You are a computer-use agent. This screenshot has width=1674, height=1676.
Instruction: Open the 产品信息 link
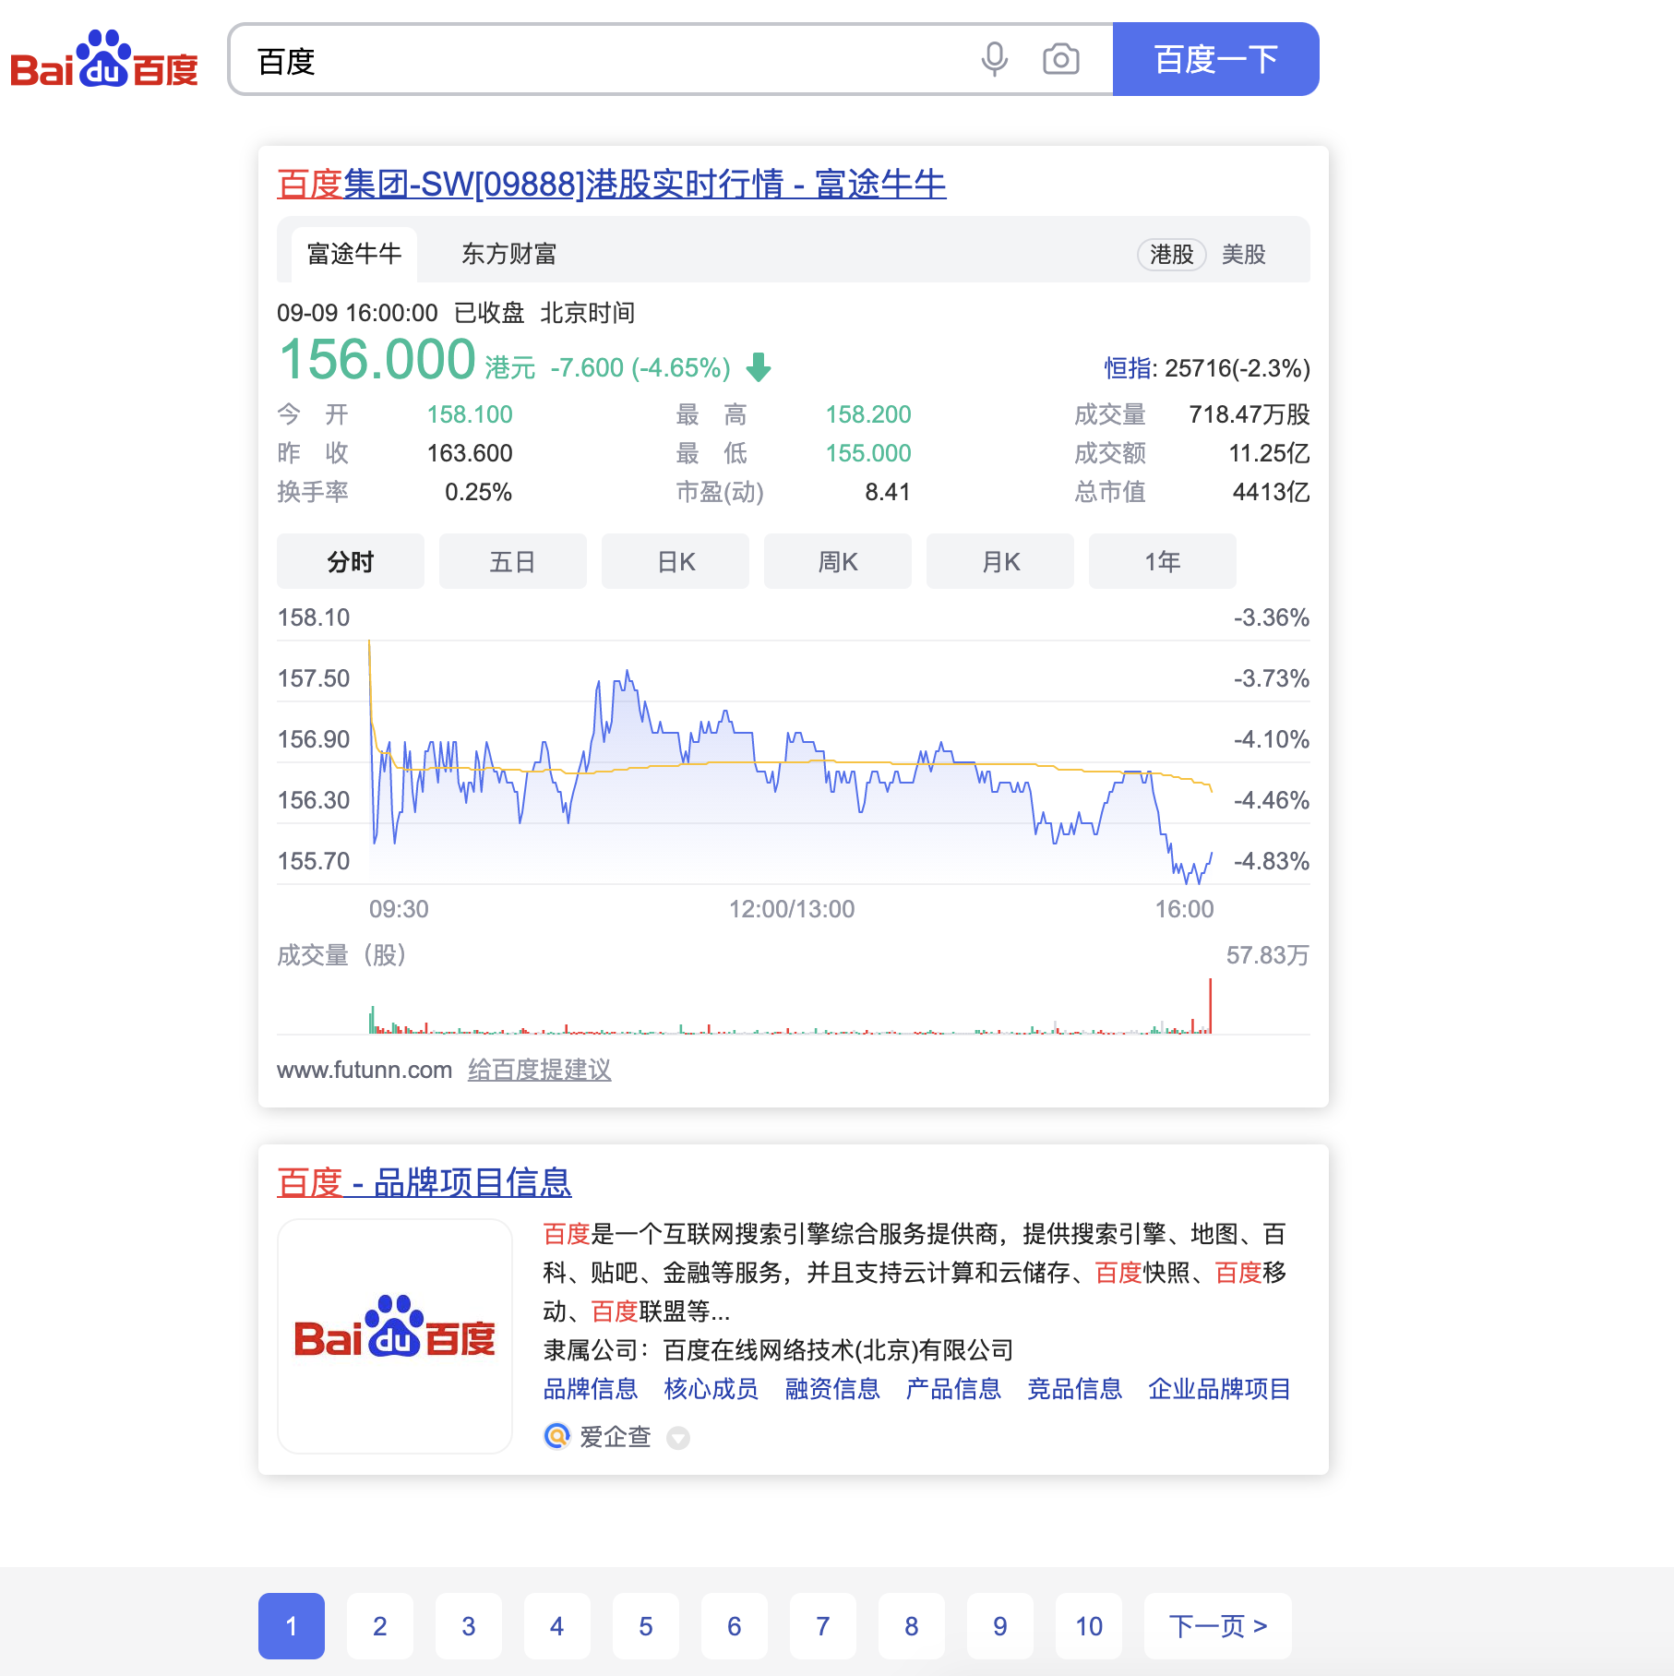pos(953,1388)
